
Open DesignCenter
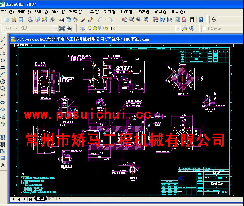[x=163, y=20]
